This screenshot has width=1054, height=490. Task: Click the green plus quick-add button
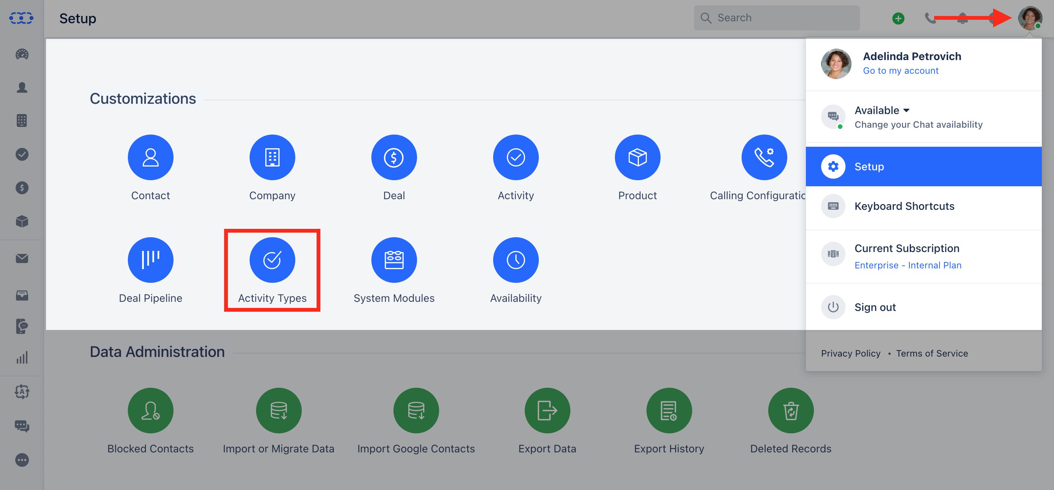tap(898, 18)
